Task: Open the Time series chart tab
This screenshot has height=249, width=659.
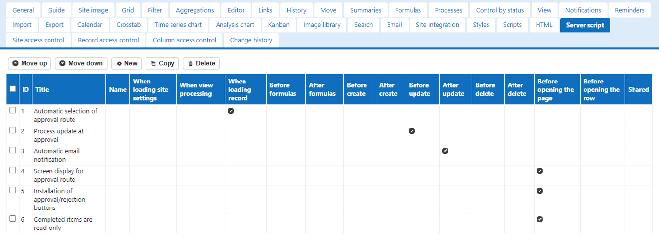Action: [x=178, y=25]
